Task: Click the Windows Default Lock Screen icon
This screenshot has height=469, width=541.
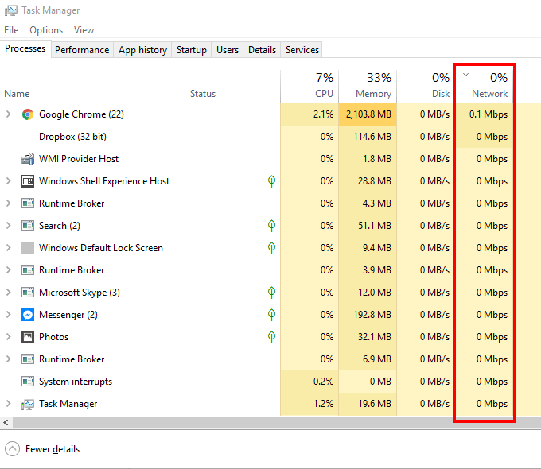Action: [28, 248]
